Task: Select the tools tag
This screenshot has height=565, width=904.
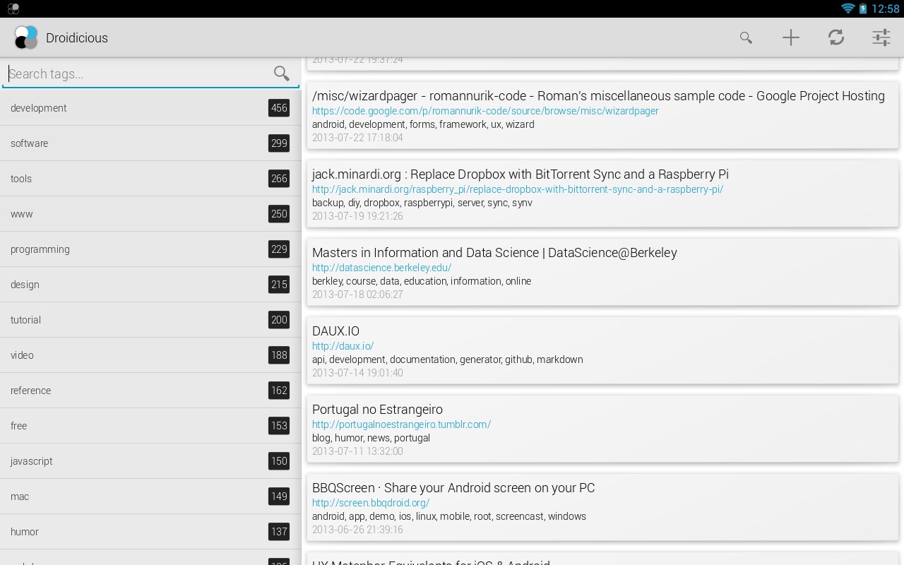Action: pos(150,179)
